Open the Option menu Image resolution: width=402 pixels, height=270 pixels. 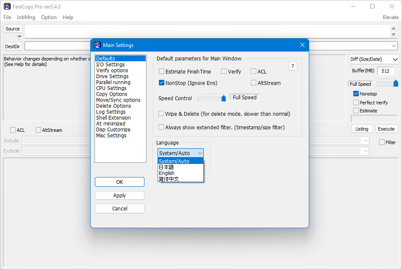[x=49, y=17]
